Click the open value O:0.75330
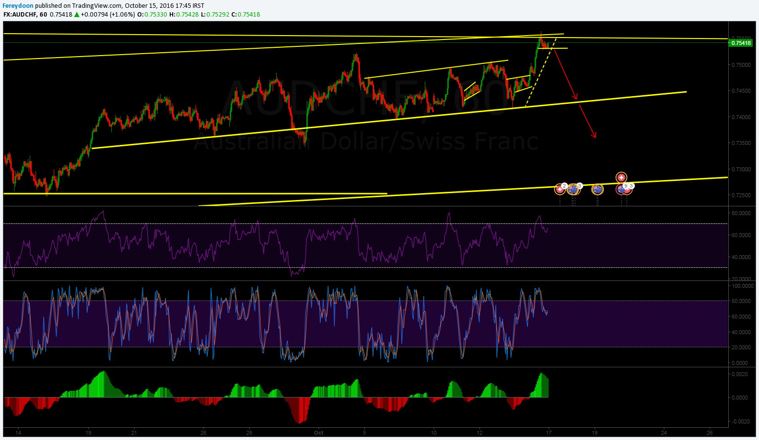This screenshot has width=759, height=440. point(152,15)
